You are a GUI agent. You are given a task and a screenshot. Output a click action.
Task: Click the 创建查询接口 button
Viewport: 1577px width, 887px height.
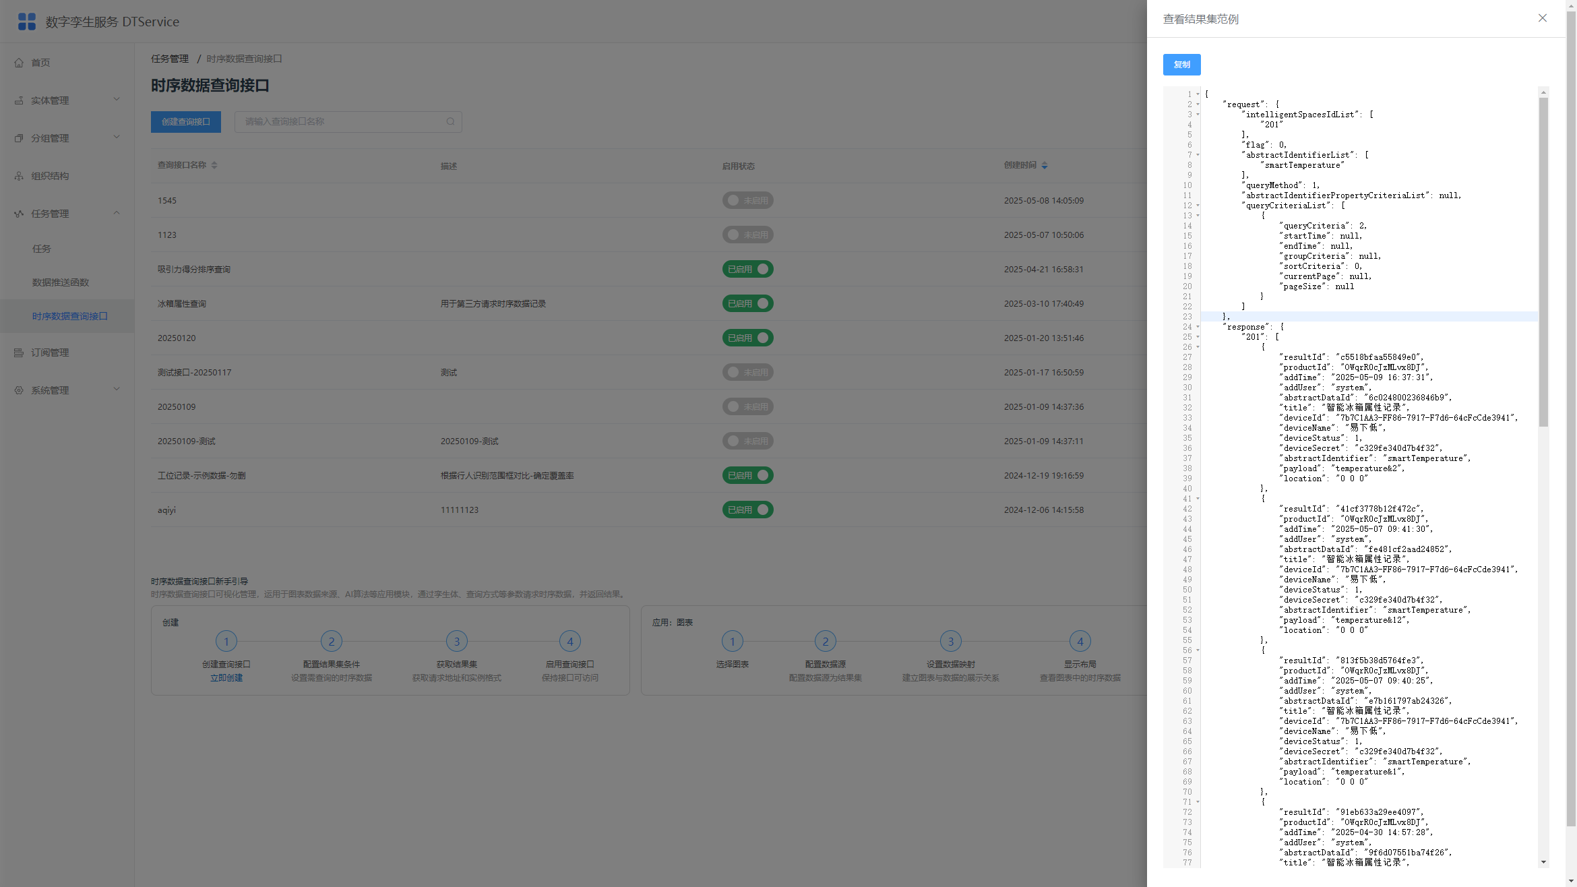coord(186,121)
